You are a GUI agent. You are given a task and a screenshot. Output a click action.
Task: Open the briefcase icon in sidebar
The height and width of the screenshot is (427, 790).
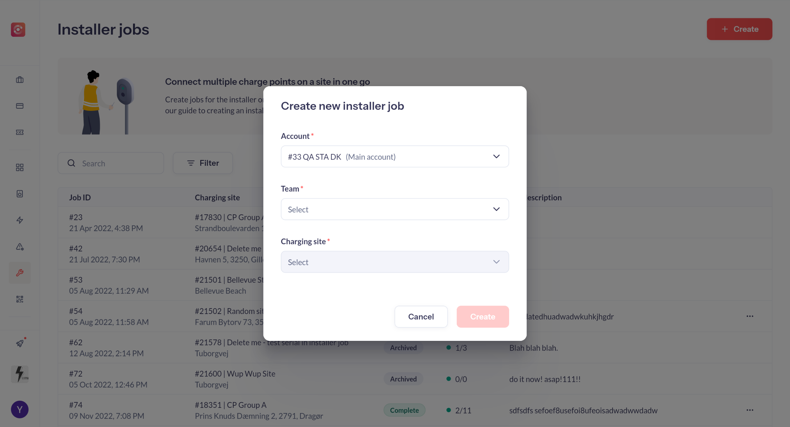coord(20,80)
